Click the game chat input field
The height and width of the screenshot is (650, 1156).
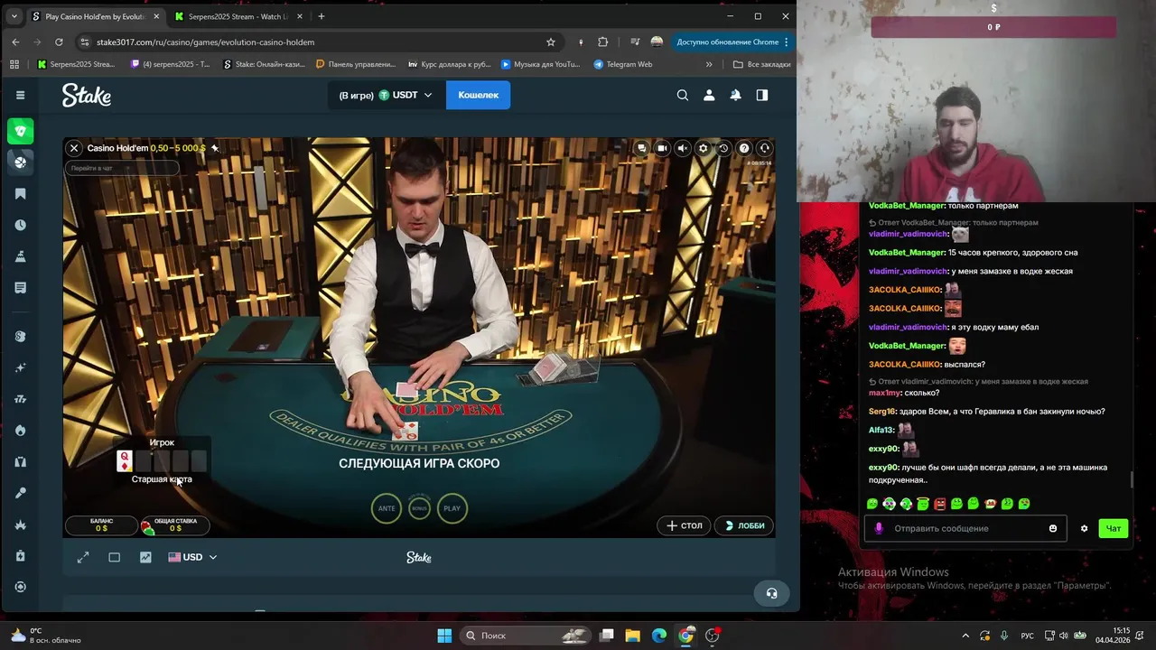click(122, 168)
